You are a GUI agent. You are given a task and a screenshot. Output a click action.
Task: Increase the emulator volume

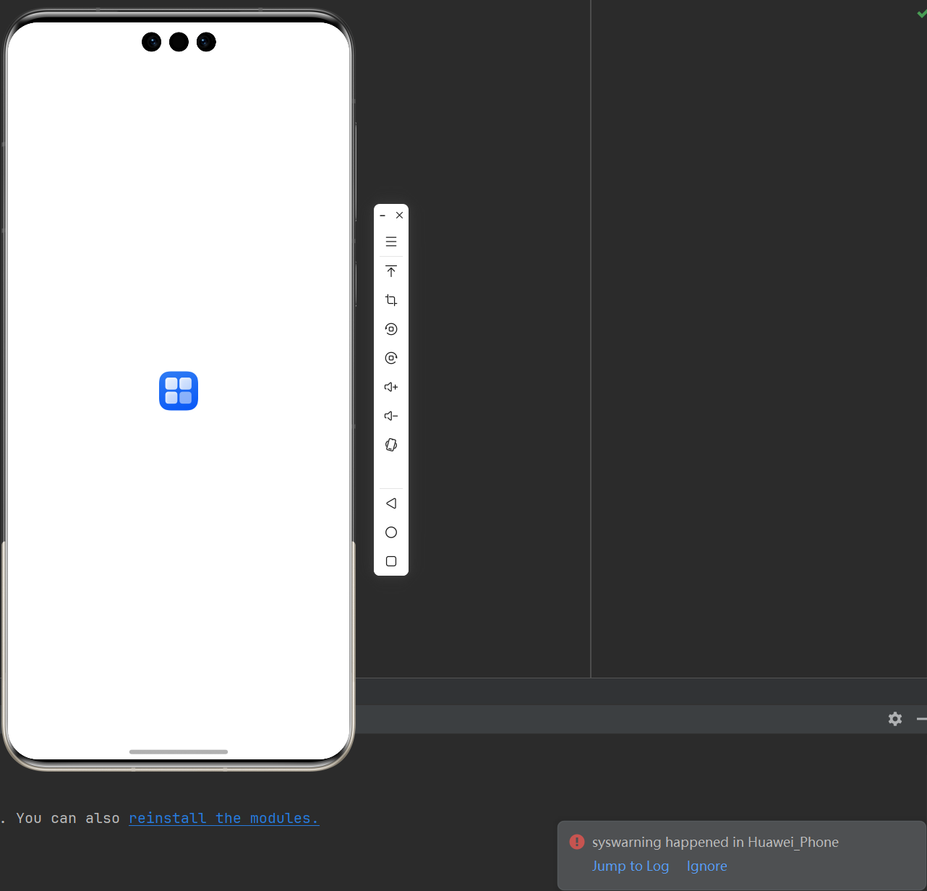(390, 386)
